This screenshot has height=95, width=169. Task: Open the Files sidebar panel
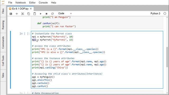pos(3,11)
